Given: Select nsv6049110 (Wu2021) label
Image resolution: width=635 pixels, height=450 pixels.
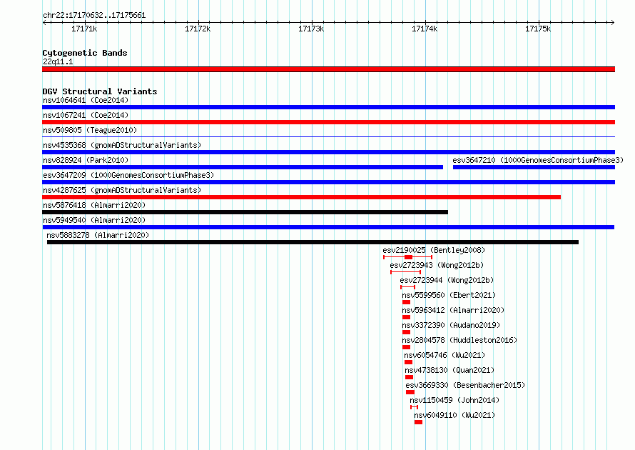Looking at the screenshot, I should click(454, 415).
